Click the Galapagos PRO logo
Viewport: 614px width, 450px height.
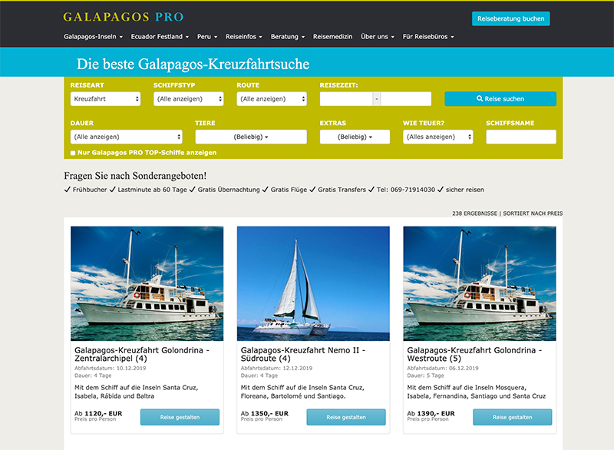pyautogui.click(x=123, y=15)
